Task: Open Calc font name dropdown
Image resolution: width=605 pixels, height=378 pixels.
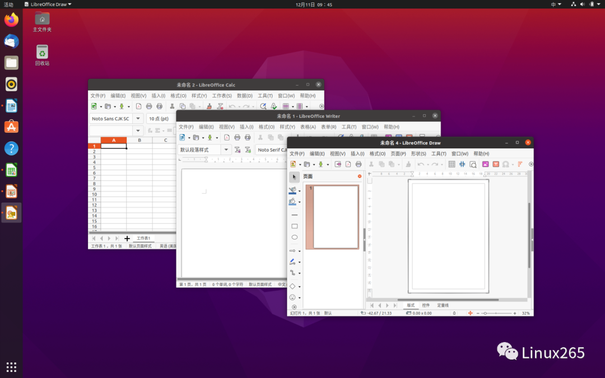Action: tap(138, 118)
